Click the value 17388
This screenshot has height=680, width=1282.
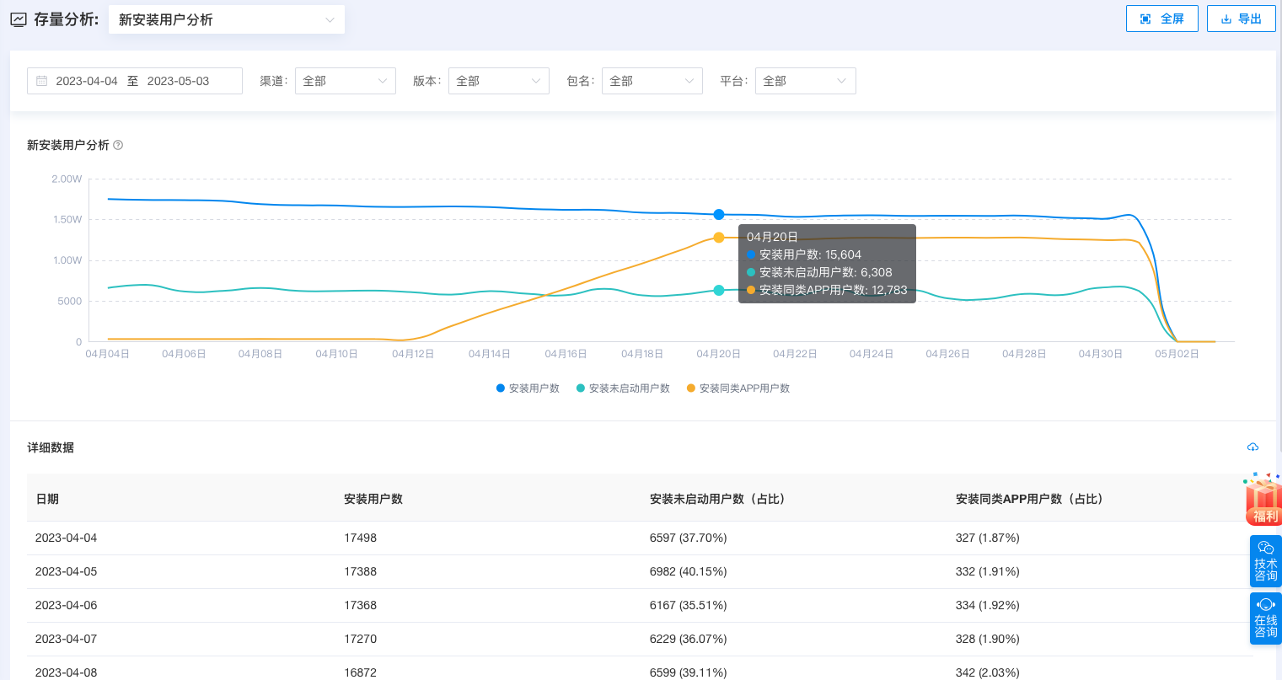(x=360, y=571)
